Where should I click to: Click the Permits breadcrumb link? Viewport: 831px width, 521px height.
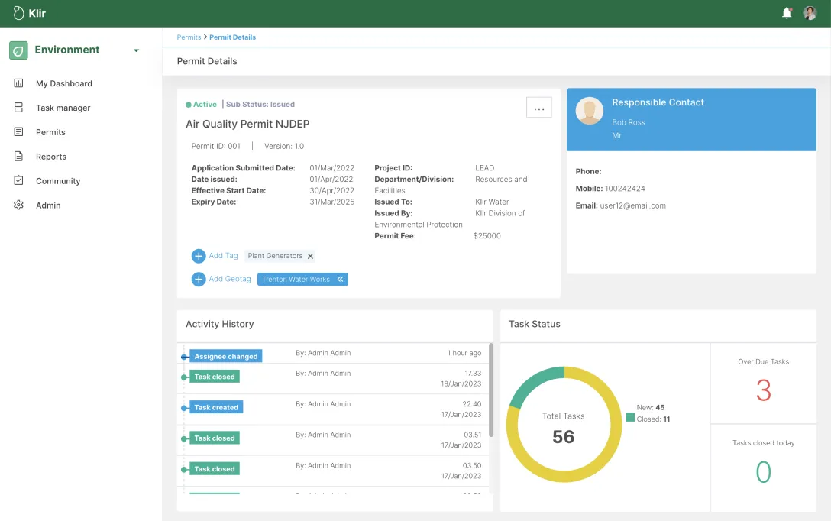pos(189,37)
